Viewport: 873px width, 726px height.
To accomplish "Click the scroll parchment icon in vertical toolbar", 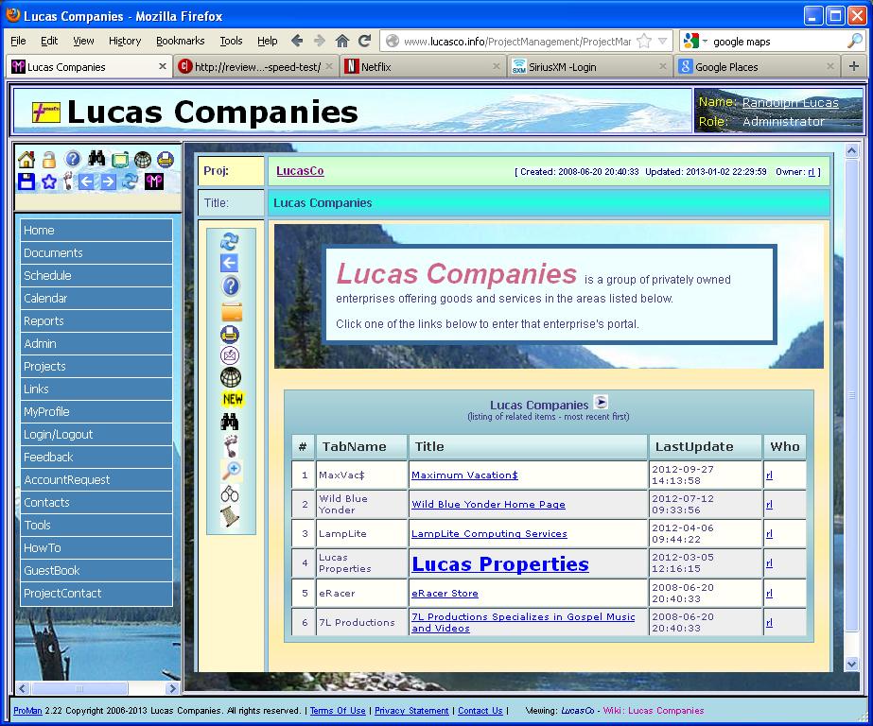I will pos(230,516).
